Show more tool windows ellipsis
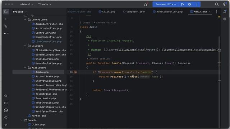230x129 pixels. click(6, 33)
